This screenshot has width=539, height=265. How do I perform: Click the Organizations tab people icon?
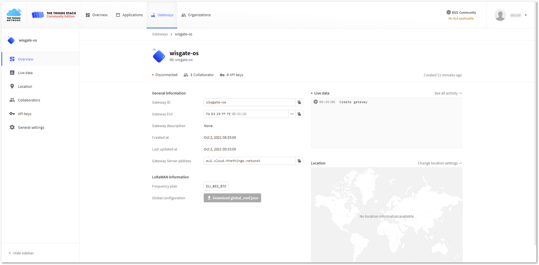184,15
